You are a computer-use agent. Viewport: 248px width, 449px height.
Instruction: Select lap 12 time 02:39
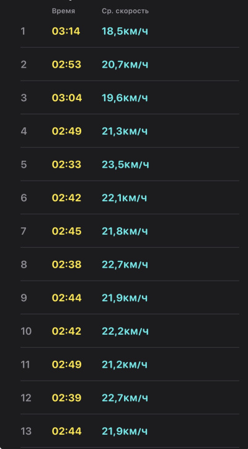tap(66, 397)
